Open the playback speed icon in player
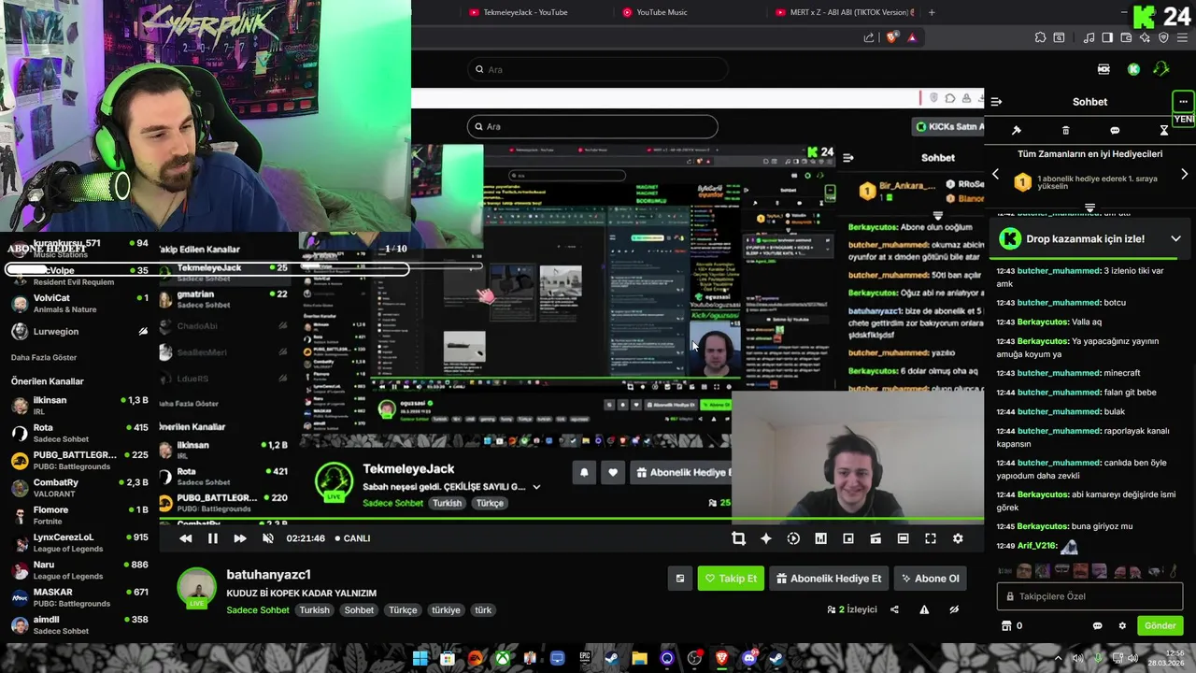 pos(793,538)
